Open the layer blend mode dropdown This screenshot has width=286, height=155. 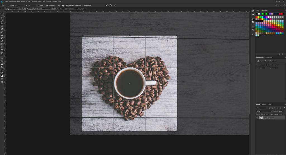pyautogui.click(x=264, y=111)
